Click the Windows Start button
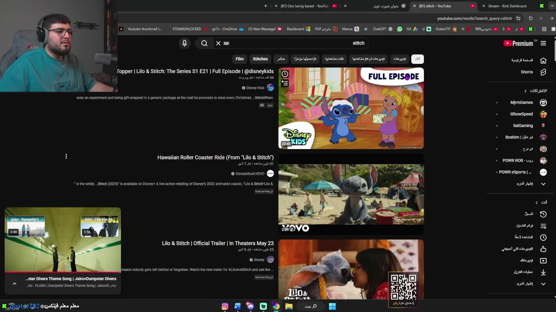Screen dimensions: 556x312 coord(332,306)
